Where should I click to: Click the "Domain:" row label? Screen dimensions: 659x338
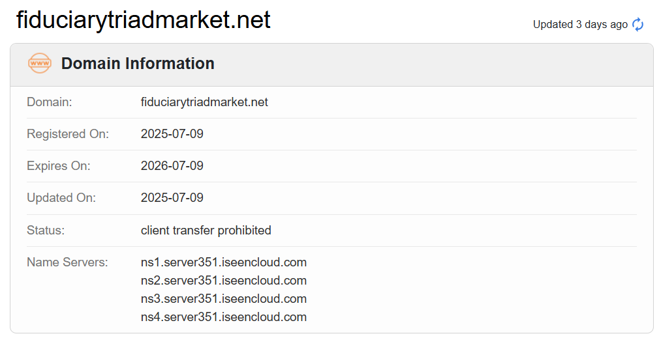tap(50, 102)
